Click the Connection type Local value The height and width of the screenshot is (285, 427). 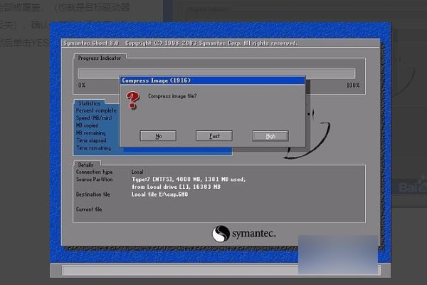137,172
